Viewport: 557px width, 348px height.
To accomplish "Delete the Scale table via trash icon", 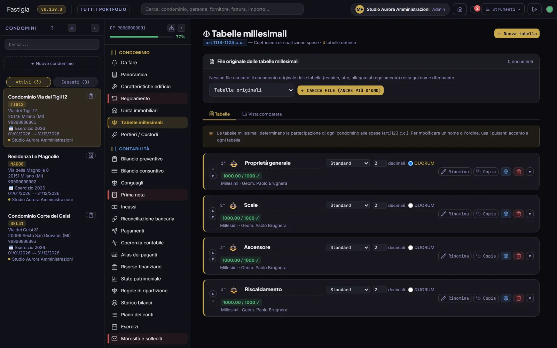I will (x=518, y=214).
